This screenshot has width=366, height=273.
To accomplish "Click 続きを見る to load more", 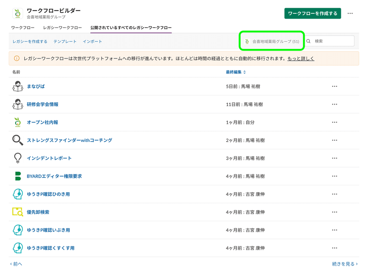I will pyautogui.click(x=345, y=264).
